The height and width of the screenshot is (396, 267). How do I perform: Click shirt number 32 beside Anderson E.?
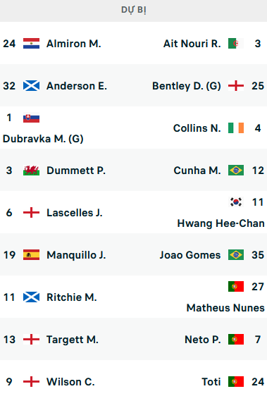point(9,86)
